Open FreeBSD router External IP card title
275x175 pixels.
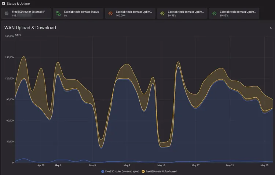(x=28, y=12)
